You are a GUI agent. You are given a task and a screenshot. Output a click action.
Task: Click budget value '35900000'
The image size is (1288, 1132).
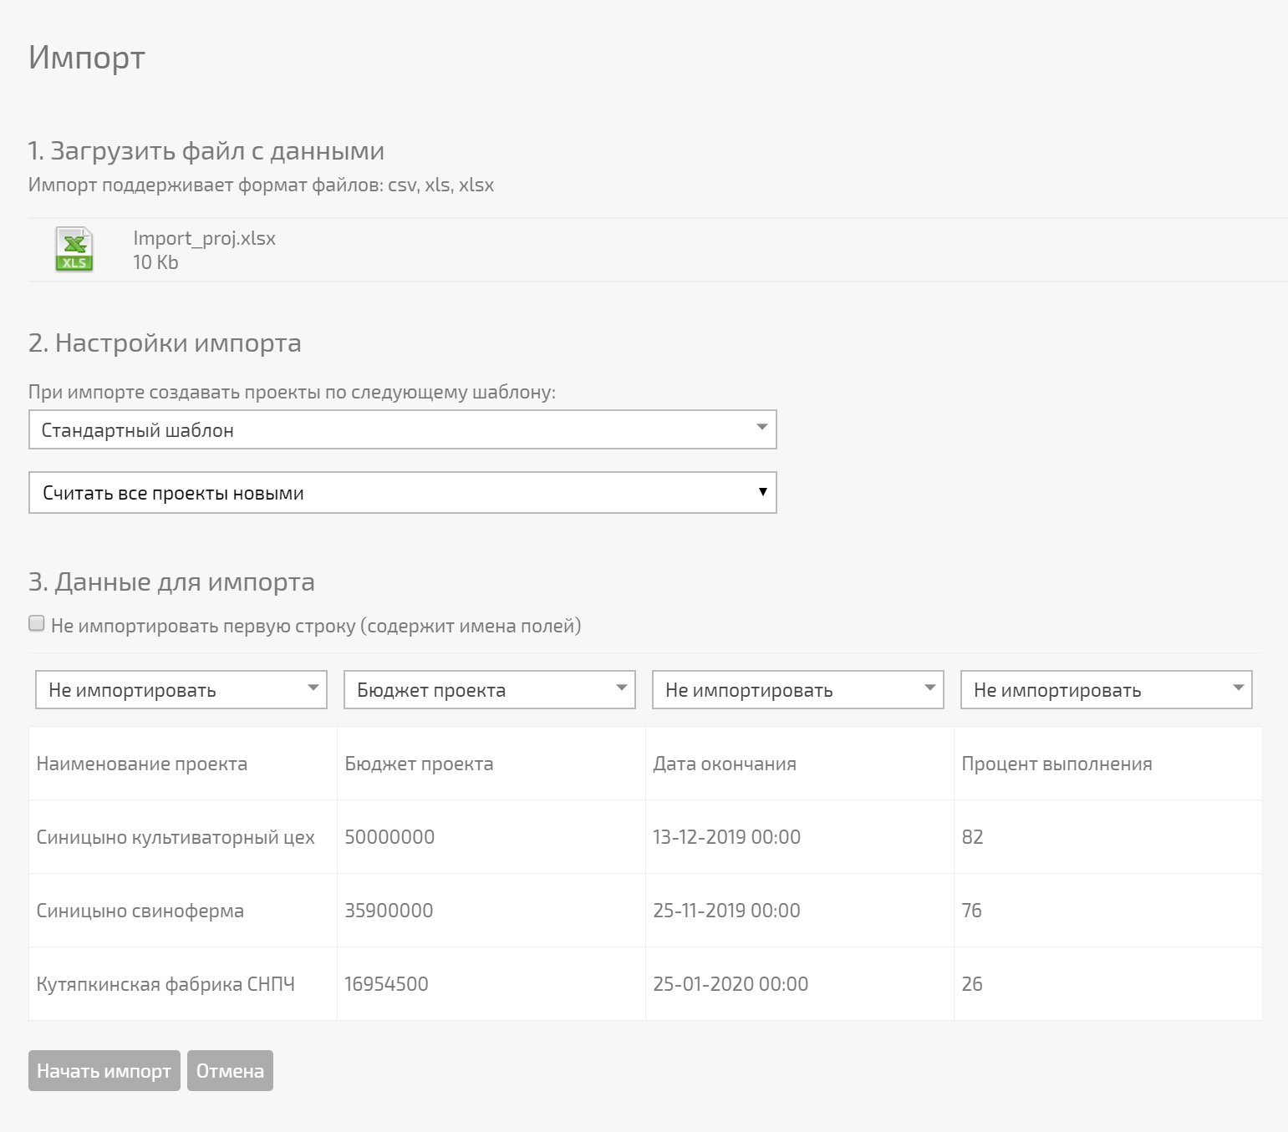coord(389,911)
